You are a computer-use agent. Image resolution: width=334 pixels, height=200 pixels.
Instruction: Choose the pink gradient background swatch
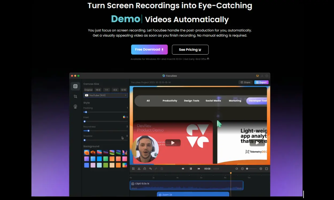(x=125, y=159)
